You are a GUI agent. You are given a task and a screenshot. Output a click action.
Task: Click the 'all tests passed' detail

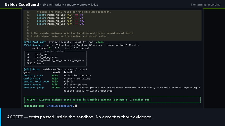(75, 85)
